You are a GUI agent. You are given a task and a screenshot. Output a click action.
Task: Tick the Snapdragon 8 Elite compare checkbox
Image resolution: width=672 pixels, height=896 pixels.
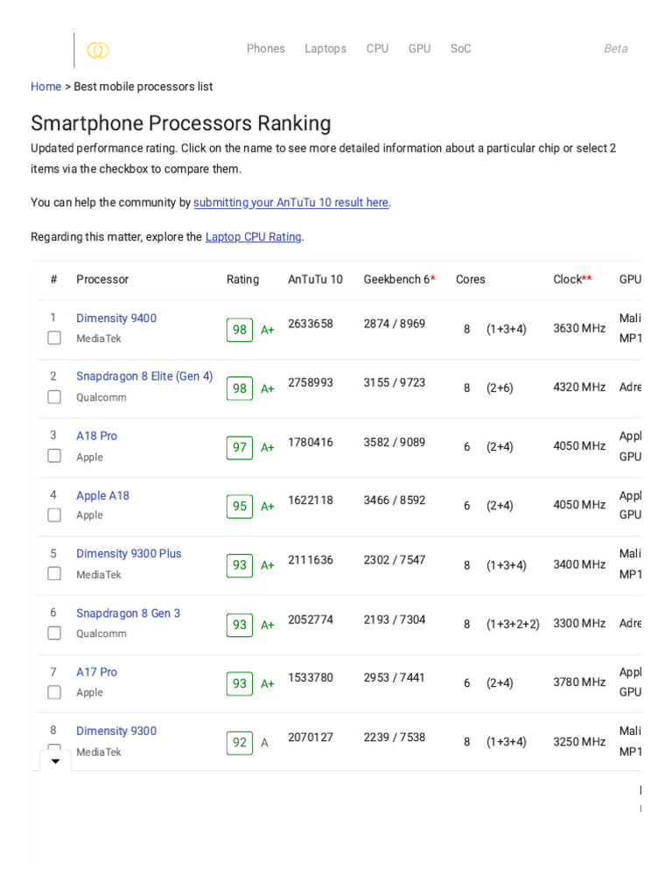click(x=54, y=397)
